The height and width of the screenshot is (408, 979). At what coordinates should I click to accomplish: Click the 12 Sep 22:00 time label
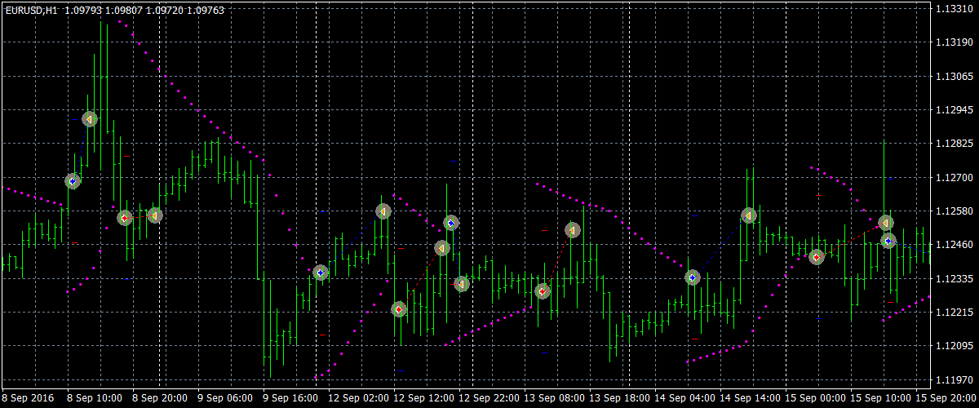pyautogui.click(x=489, y=399)
